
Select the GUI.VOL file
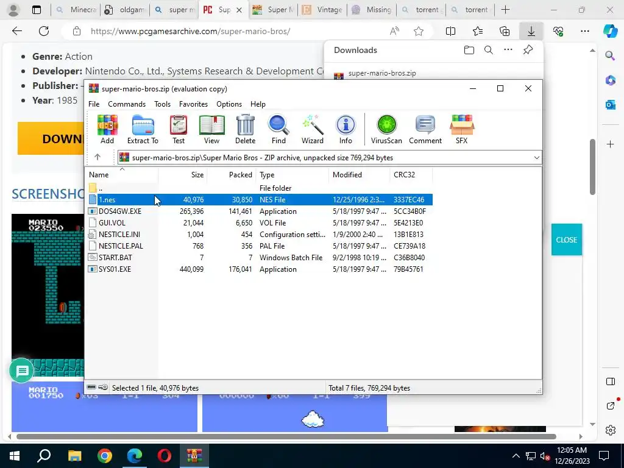[260, 222]
